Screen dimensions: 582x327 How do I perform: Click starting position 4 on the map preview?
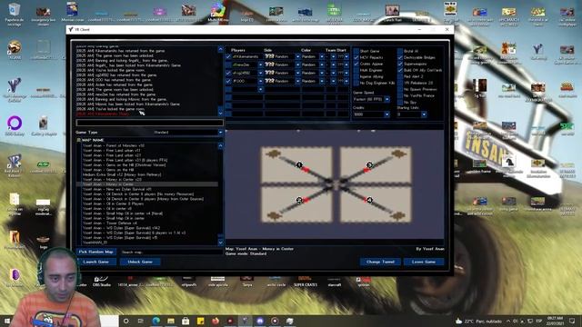(x=369, y=200)
